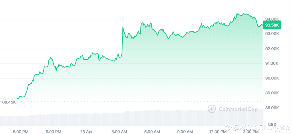Click the 94.00K price axis label
Viewport: 292px width, 134px height.
tap(272, 19)
